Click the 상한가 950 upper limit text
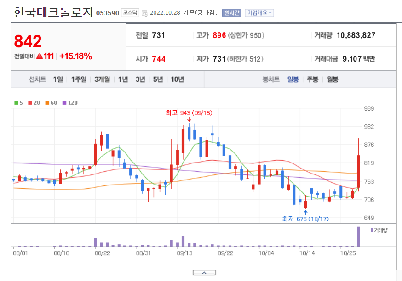 [247, 35]
